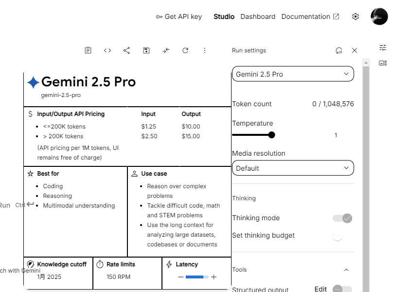The height and width of the screenshot is (292, 393).
Task: Open the Documentation external link
Action: click(310, 17)
